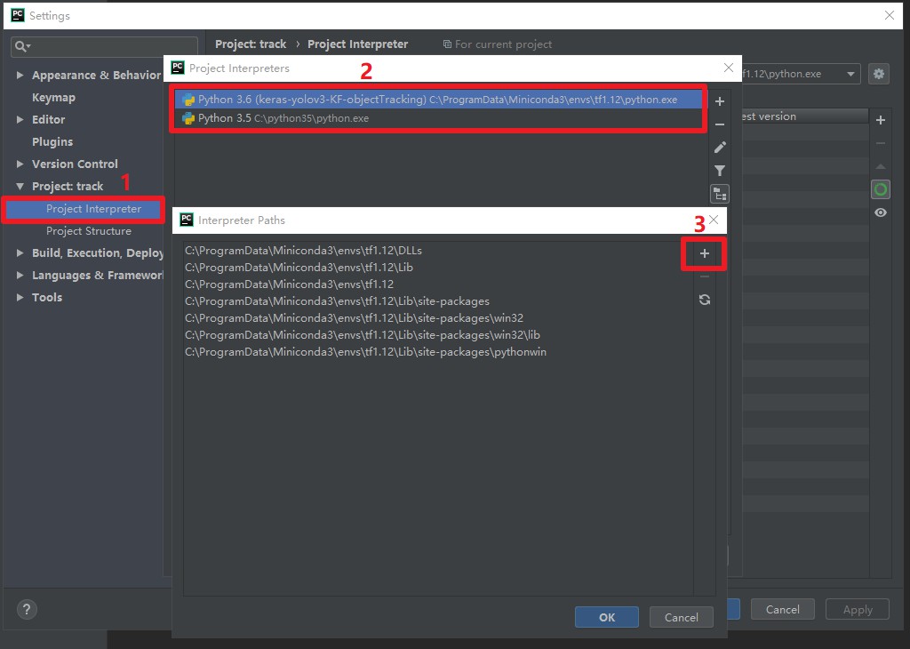The height and width of the screenshot is (649, 910).
Task: Toggle show early releases eye icon
Action: tap(881, 212)
